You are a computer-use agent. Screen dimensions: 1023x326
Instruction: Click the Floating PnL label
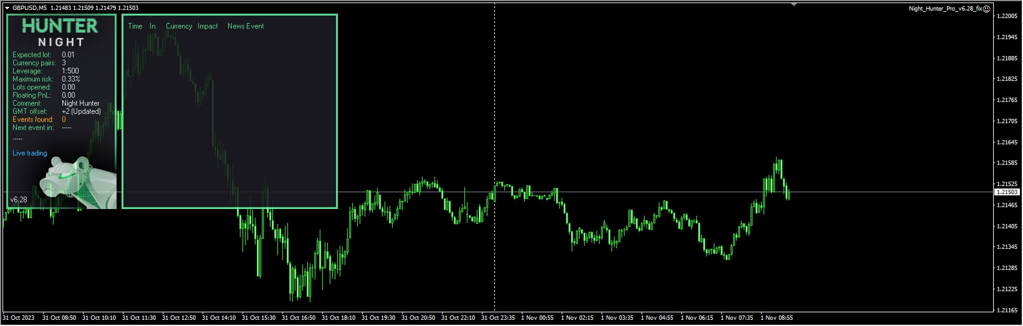[32, 95]
